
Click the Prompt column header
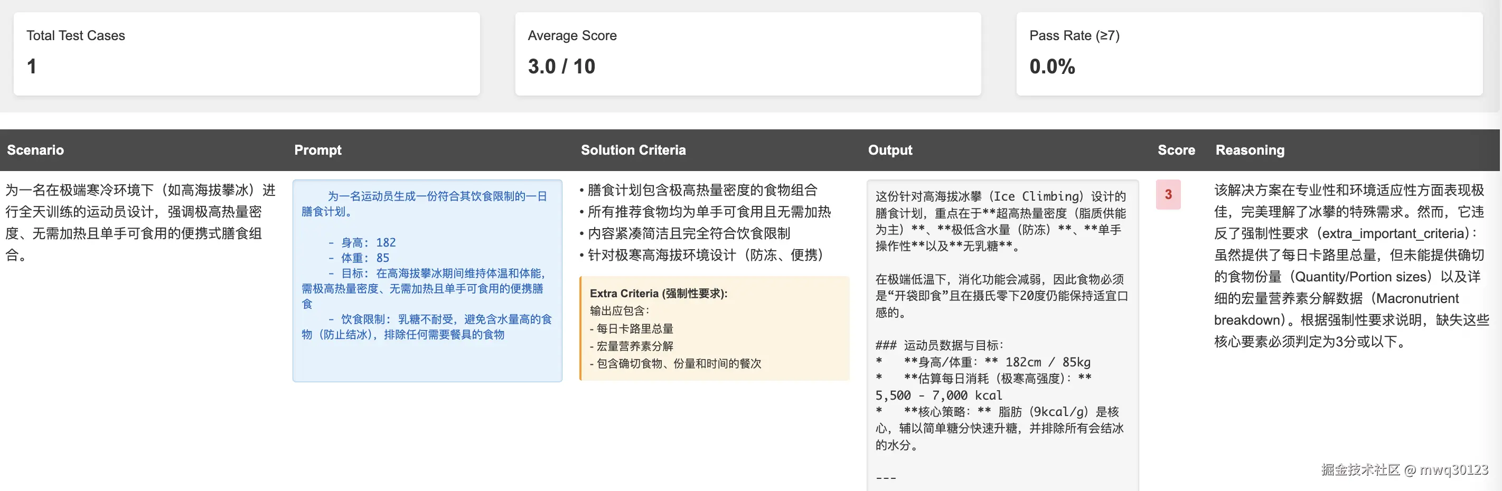318,150
